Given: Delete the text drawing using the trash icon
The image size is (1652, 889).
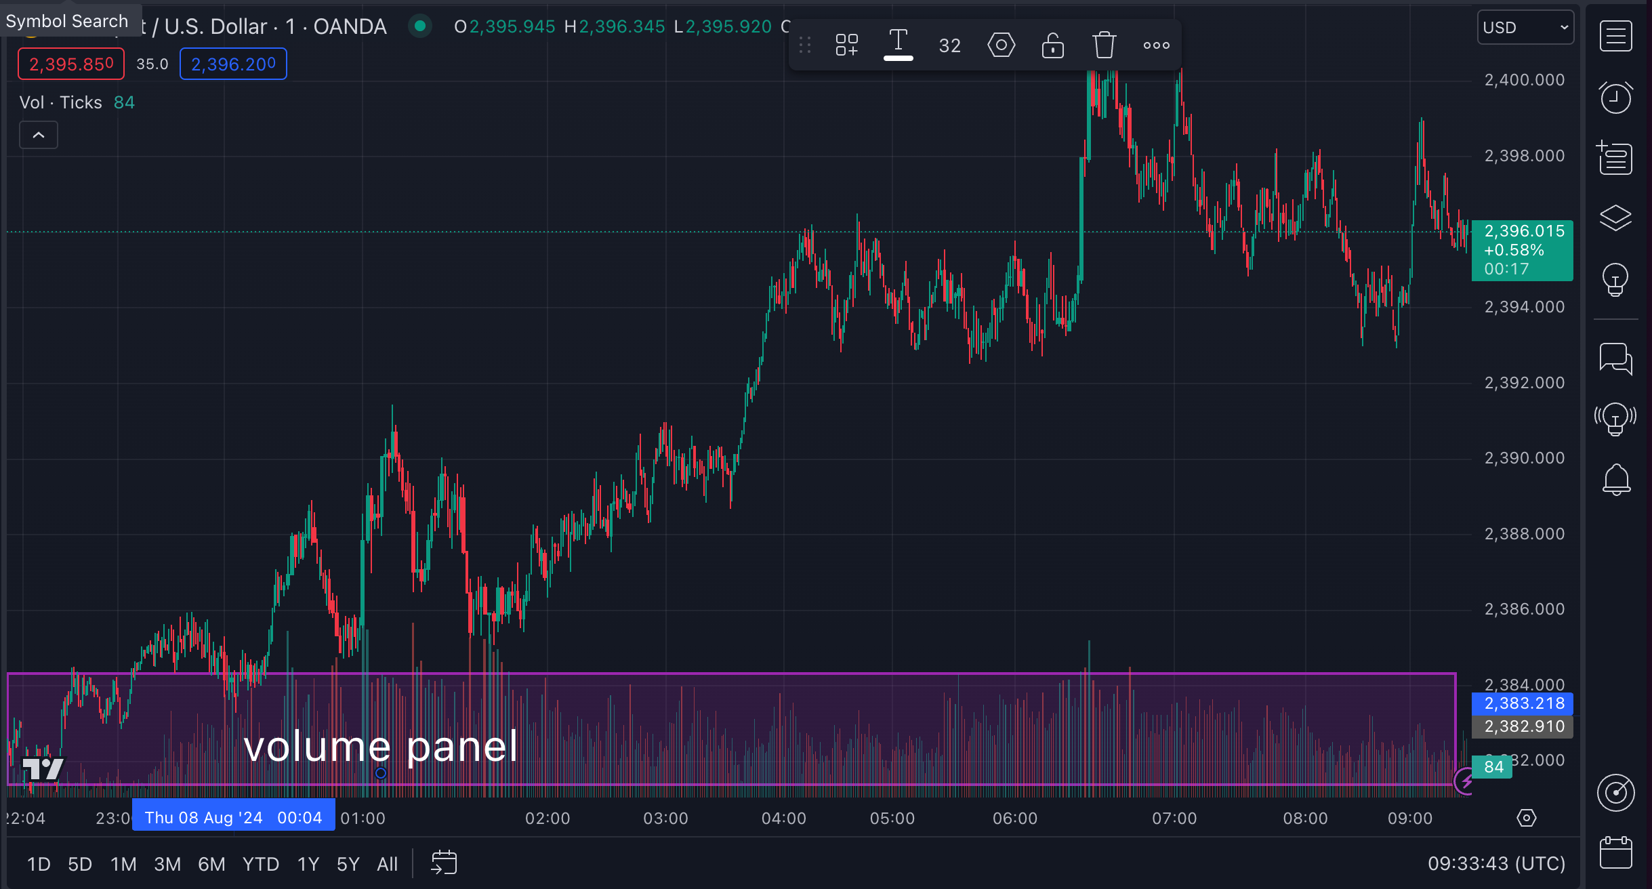Looking at the screenshot, I should coord(1103,45).
